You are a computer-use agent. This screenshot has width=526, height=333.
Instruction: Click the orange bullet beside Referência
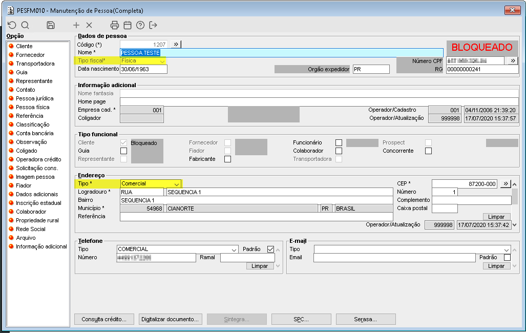(11, 116)
